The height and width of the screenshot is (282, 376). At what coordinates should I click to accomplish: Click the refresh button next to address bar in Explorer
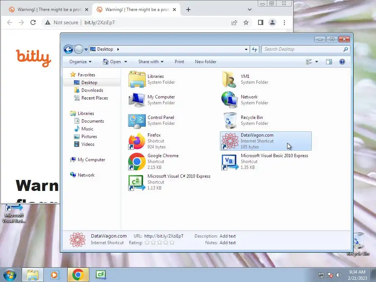[x=254, y=50]
